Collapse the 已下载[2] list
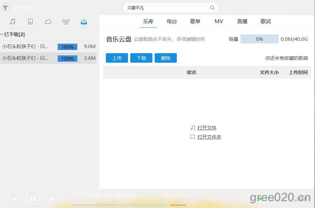 2,35
